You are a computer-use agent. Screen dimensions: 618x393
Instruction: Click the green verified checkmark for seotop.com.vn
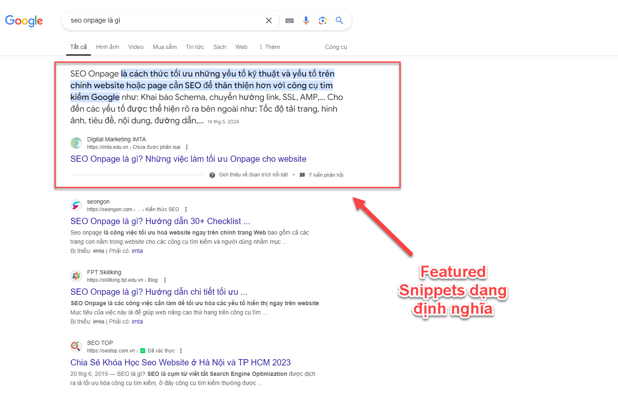143,351
